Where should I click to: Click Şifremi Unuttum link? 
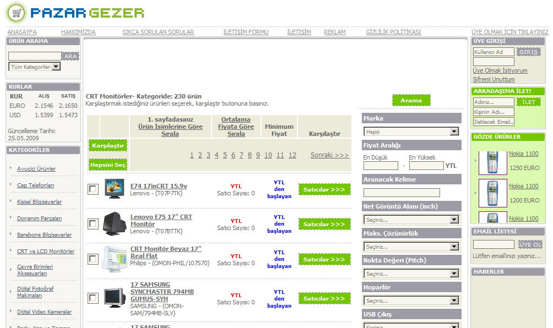point(494,79)
